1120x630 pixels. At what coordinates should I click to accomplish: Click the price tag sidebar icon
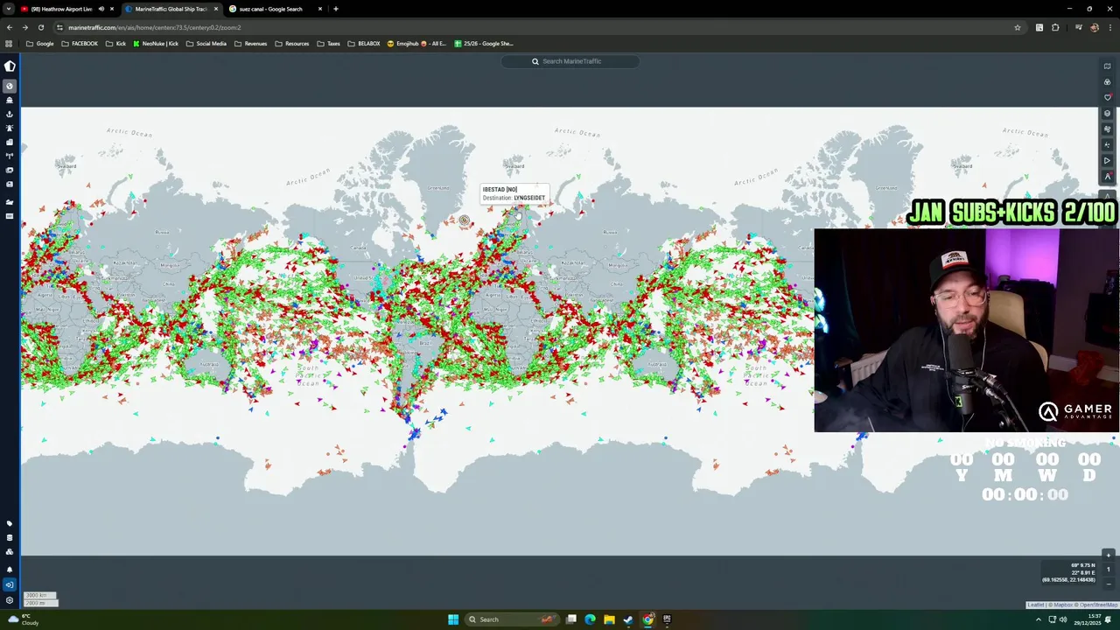click(10, 523)
